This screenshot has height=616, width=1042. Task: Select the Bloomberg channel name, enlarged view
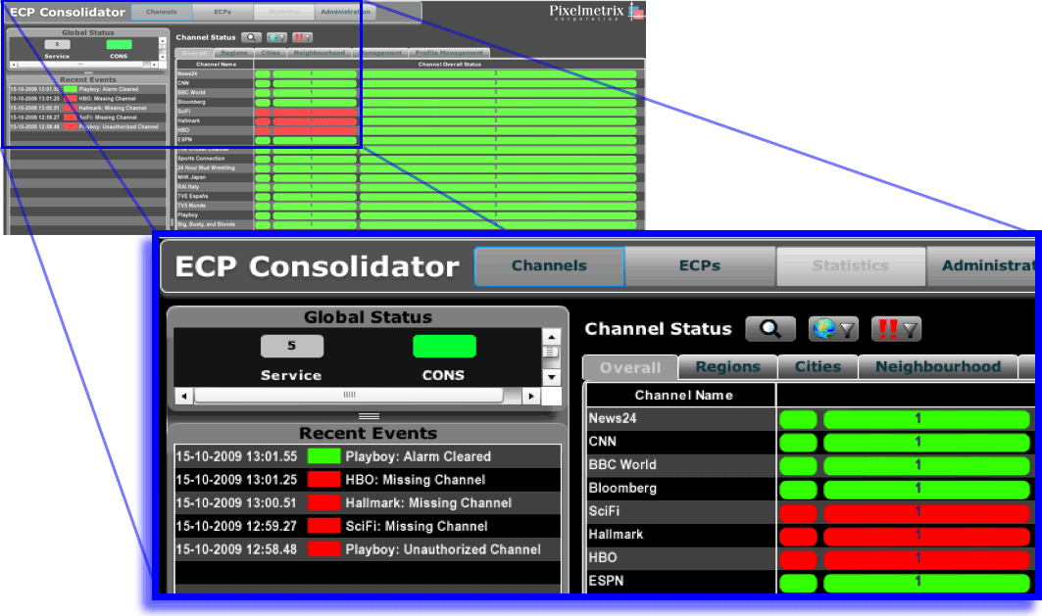pyautogui.click(x=622, y=489)
